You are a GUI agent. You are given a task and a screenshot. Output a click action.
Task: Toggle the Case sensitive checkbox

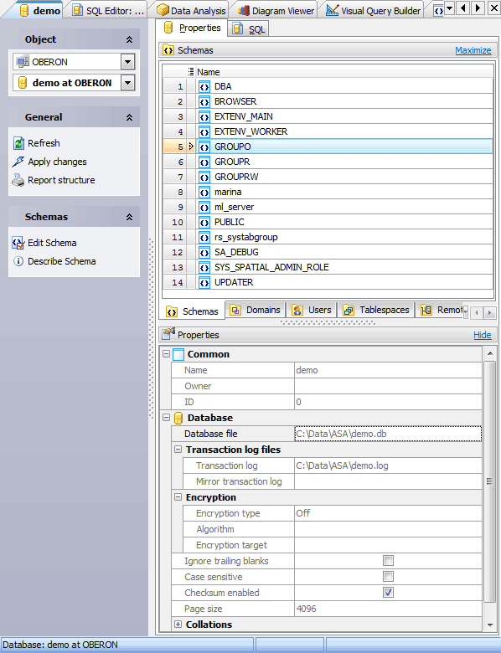pos(388,576)
